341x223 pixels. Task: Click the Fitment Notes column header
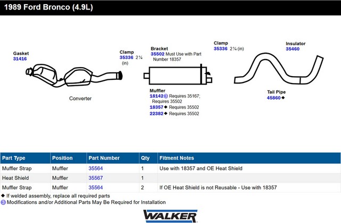tap(176, 158)
